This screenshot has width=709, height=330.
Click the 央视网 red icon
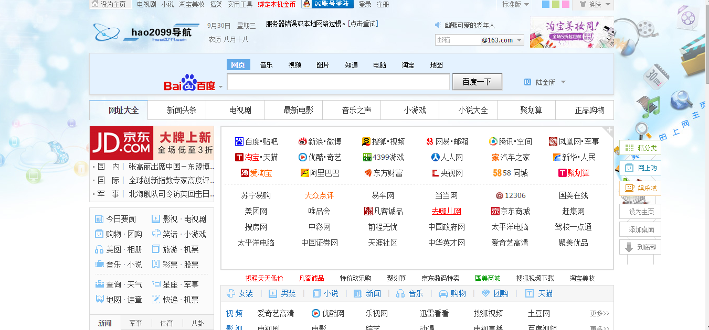point(435,173)
